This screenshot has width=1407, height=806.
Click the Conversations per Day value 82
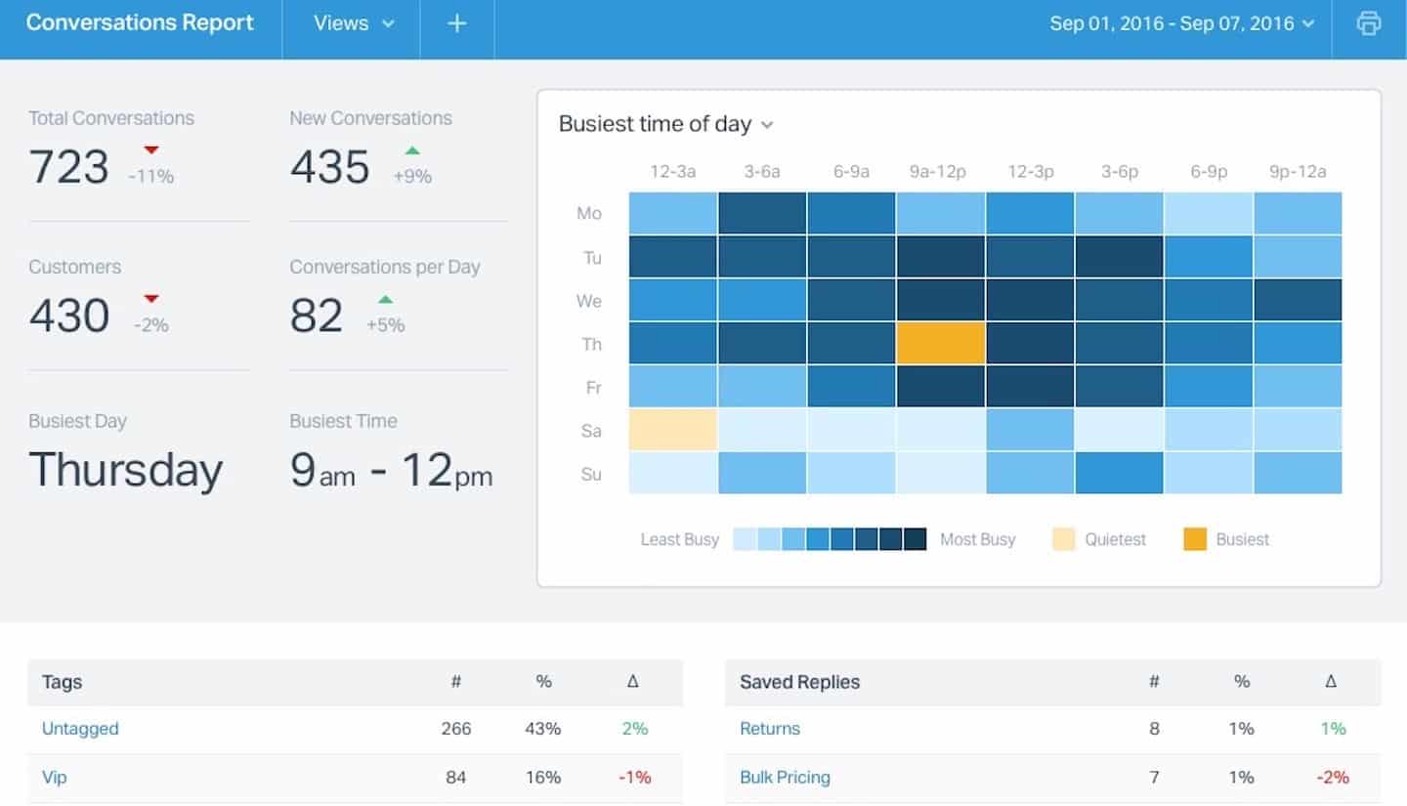317,316
